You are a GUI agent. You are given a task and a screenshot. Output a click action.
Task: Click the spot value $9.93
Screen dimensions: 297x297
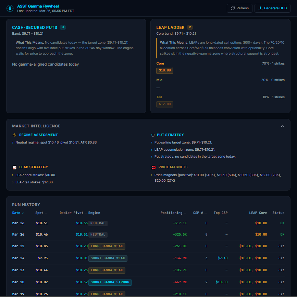[42, 258]
